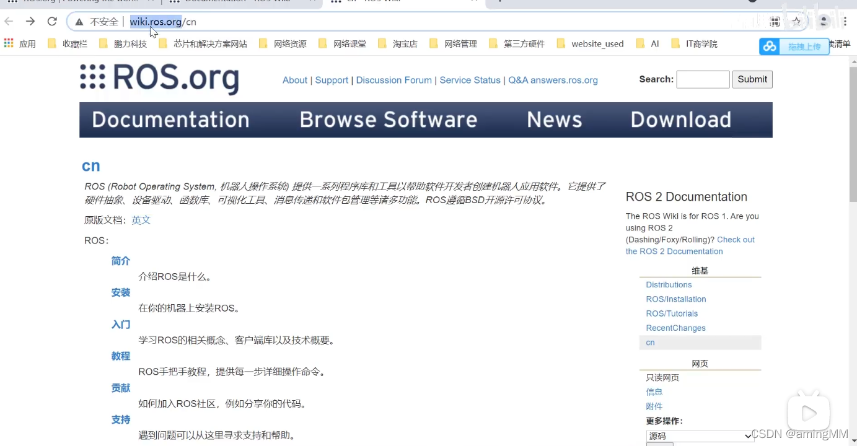The width and height of the screenshot is (857, 446).
Task: Click the not-secure warning triangle icon
Action: 79,22
